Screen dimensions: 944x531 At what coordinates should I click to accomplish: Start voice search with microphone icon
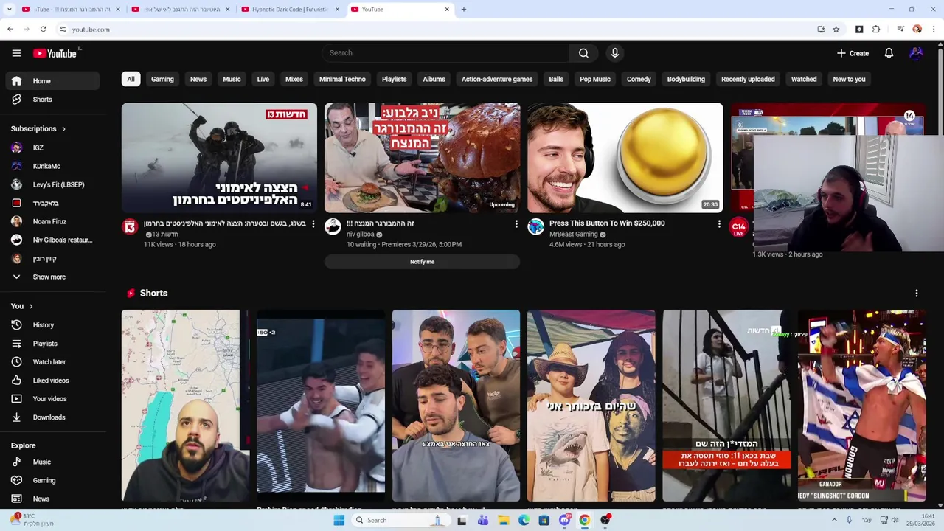[x=614, y=53]
